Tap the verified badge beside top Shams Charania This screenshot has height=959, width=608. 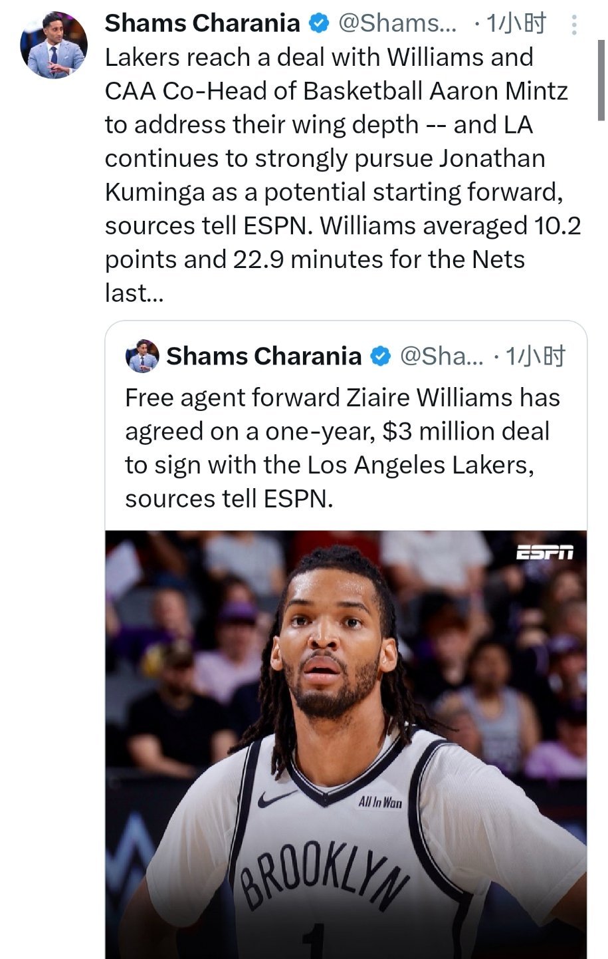320,23
